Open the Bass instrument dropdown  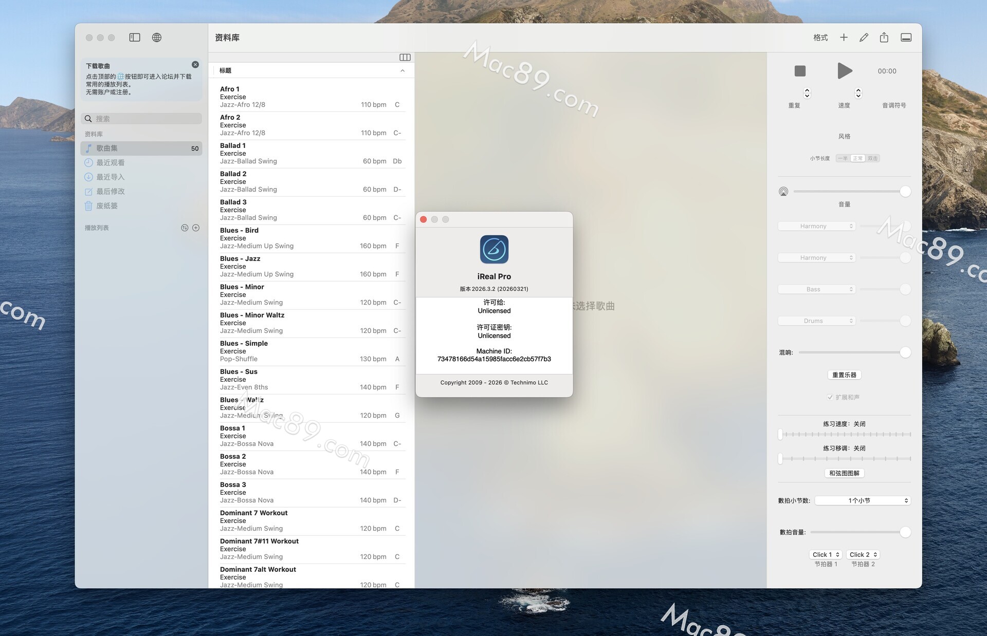(816, 289)
